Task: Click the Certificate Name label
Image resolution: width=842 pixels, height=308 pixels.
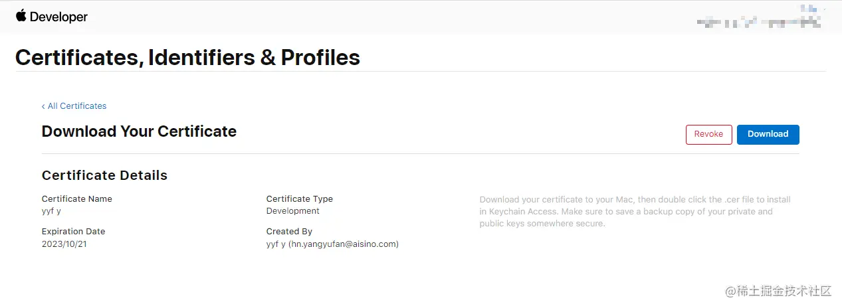Action: (76, 199)
